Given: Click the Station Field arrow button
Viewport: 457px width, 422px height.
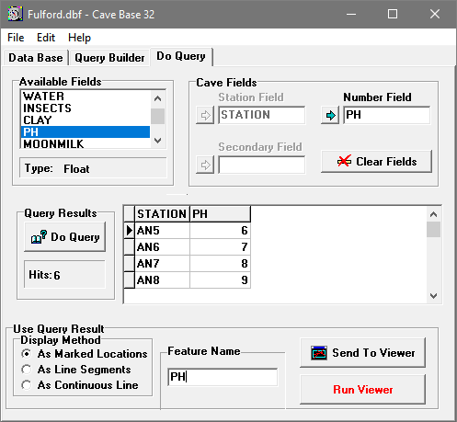Looking at the screenshot, I should (x=205, y=115).
